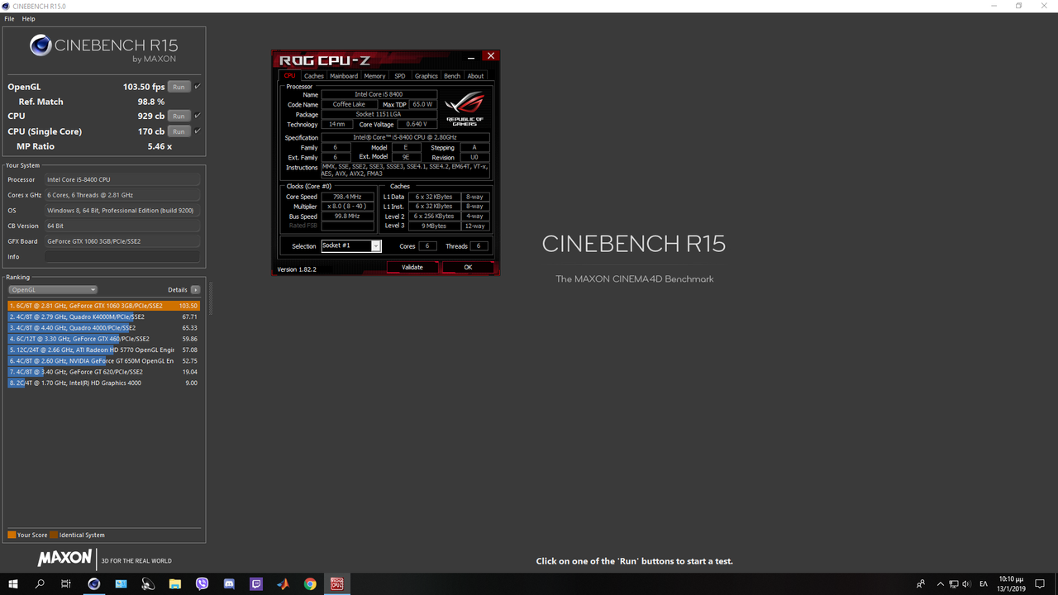This screenshot has width=1058, height=595.
Task: Show hidden system tray icons
Action: [940, 584]
